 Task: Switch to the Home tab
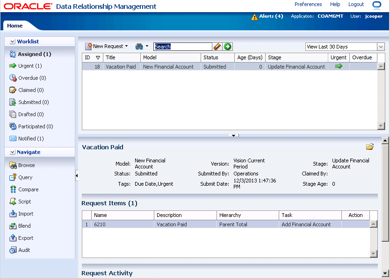[14, 26]
